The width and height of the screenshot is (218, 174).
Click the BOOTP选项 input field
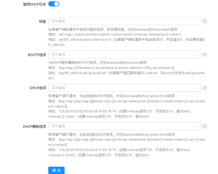125,55
